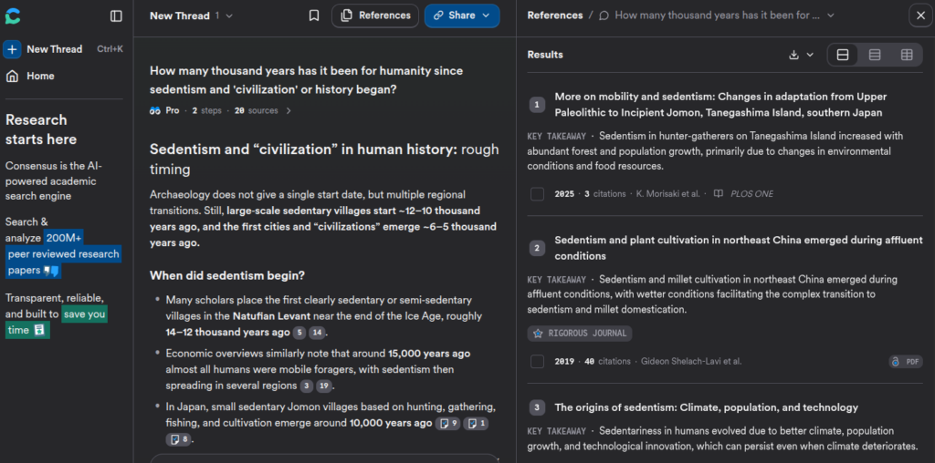
Task: Expand the Pro steps and sources details
Action: 289,110
